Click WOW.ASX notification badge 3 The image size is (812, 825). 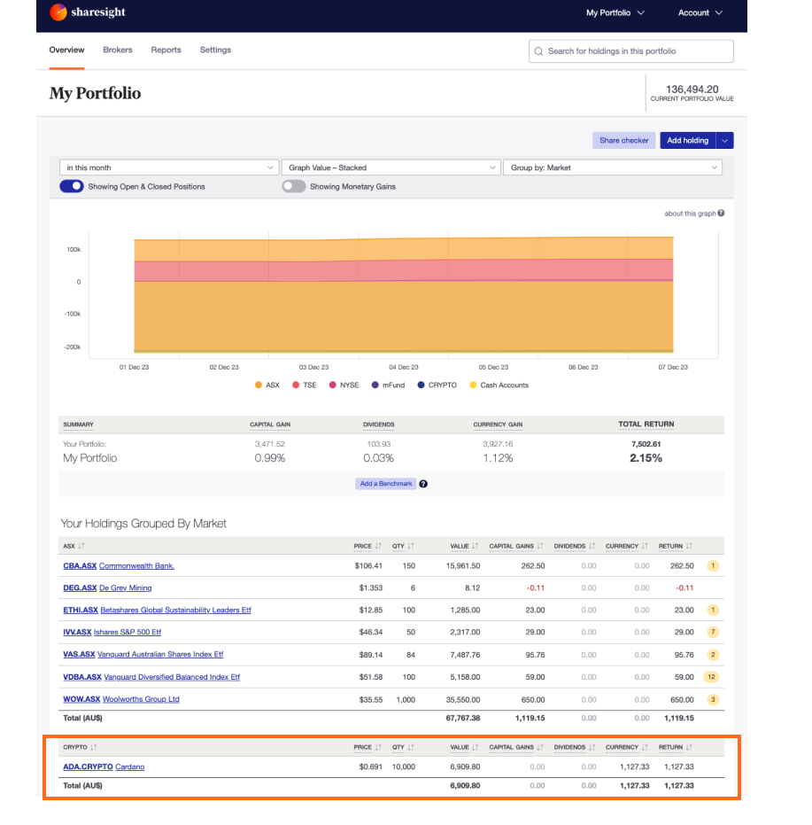click(x=713, y=700)
